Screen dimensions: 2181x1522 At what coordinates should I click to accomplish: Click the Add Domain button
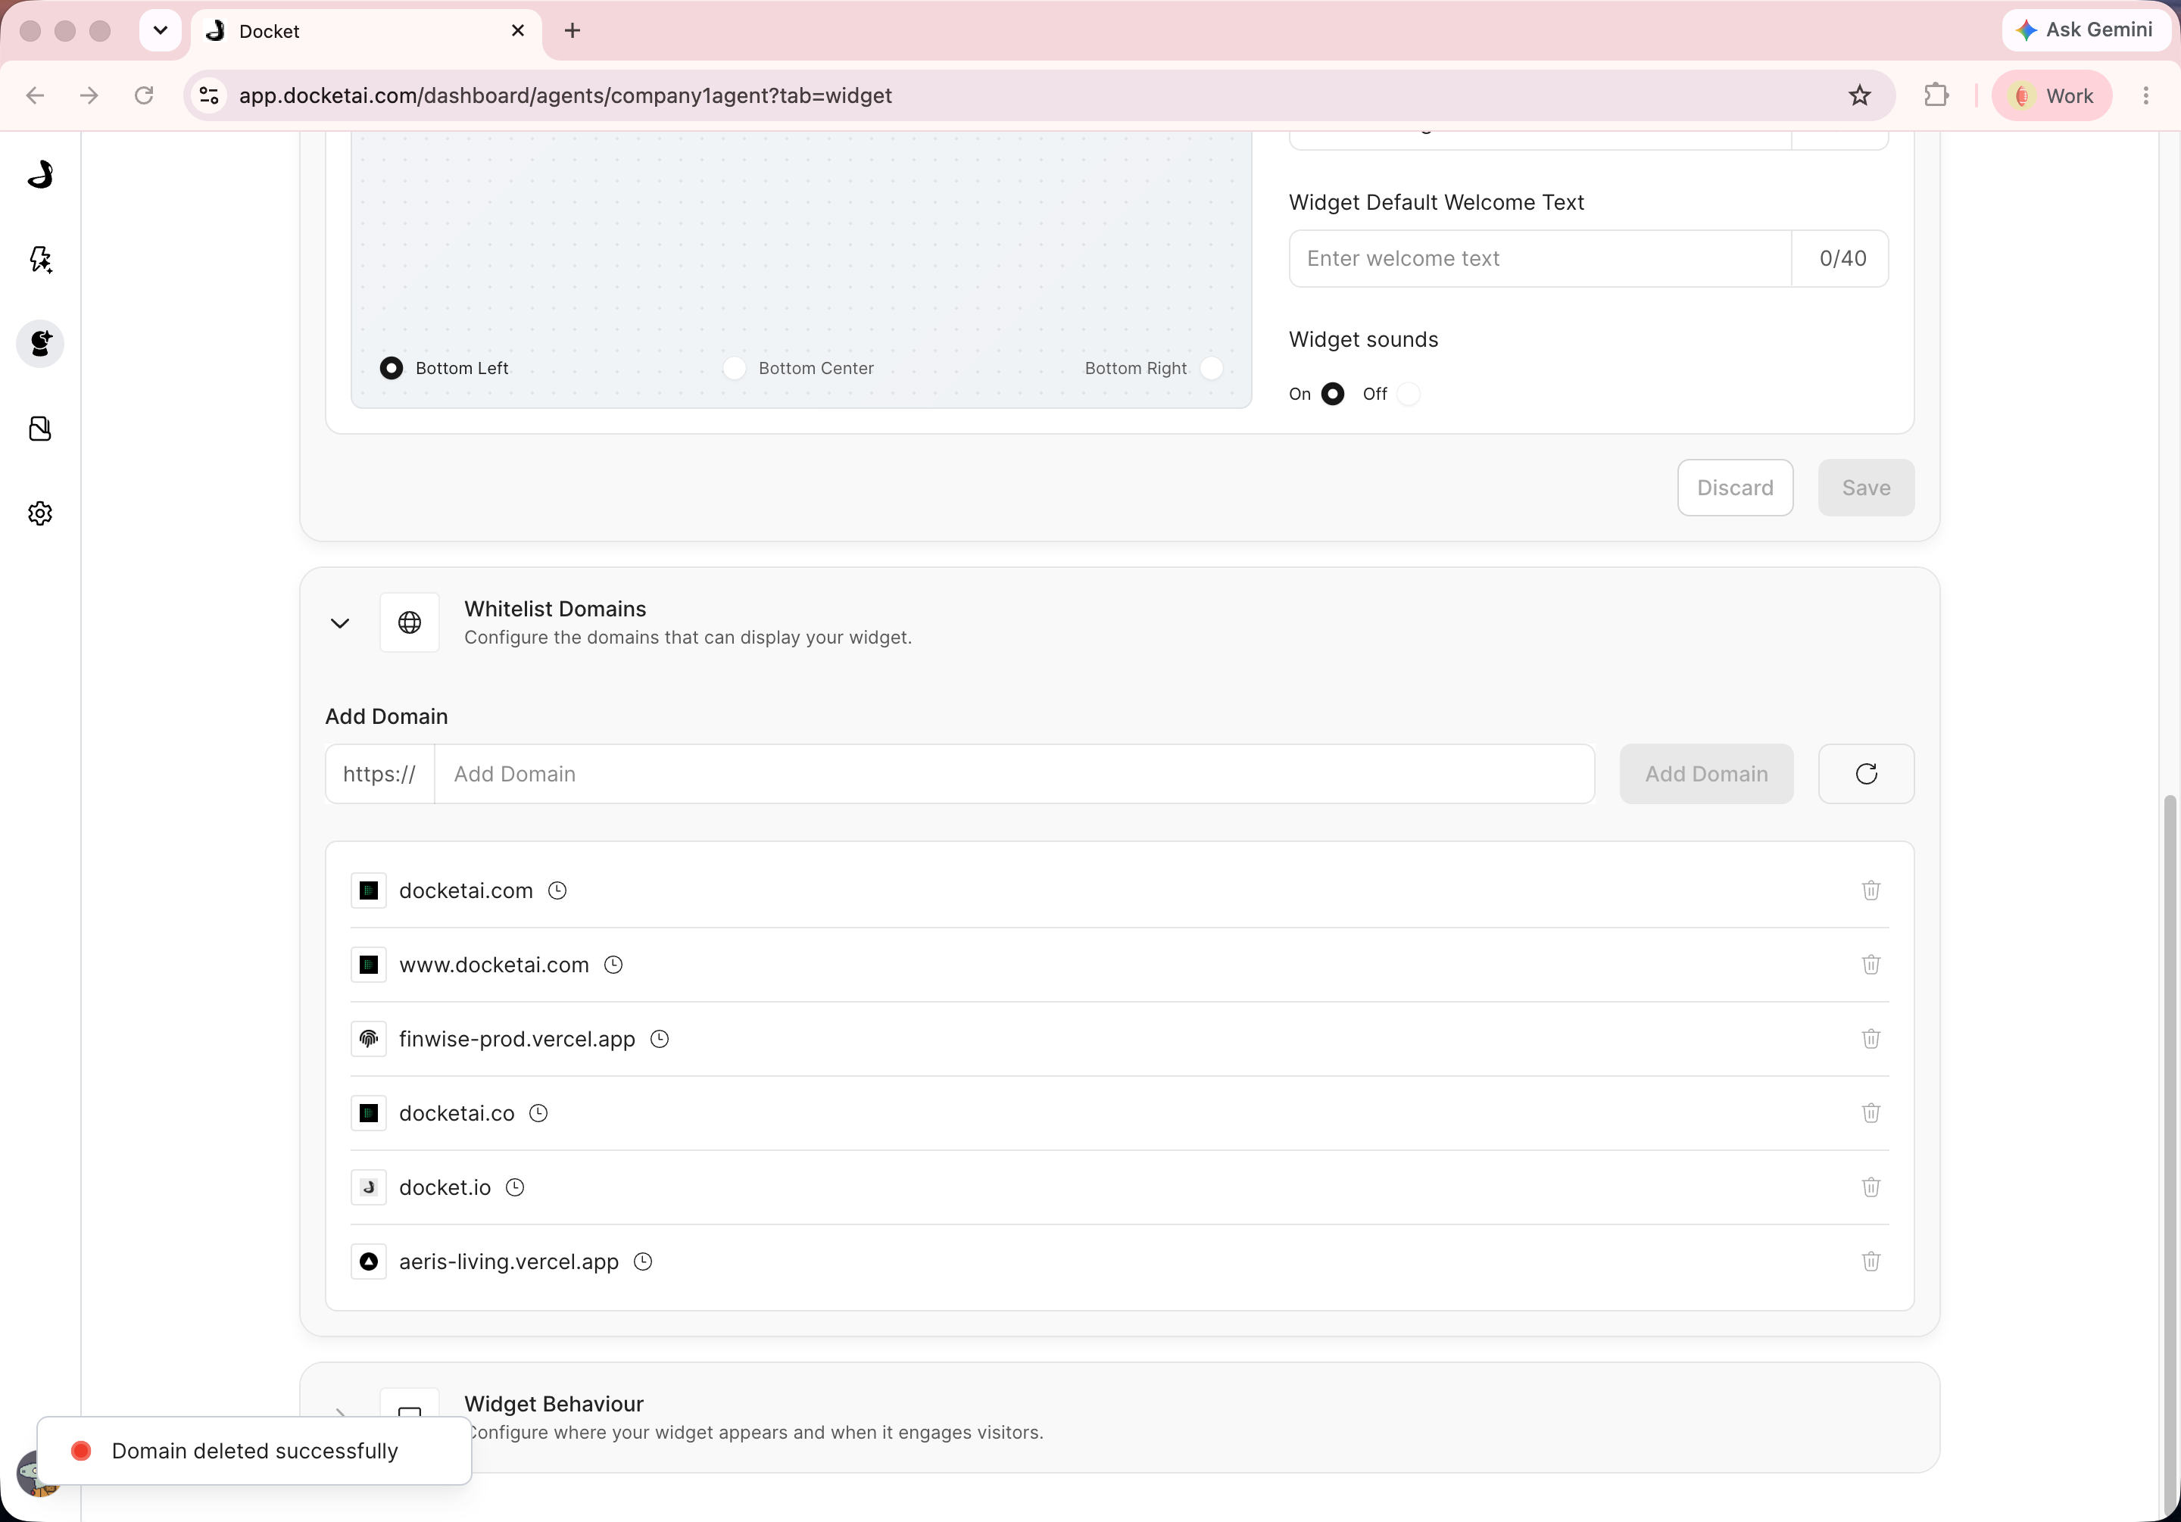click(x=1706, y=773)
